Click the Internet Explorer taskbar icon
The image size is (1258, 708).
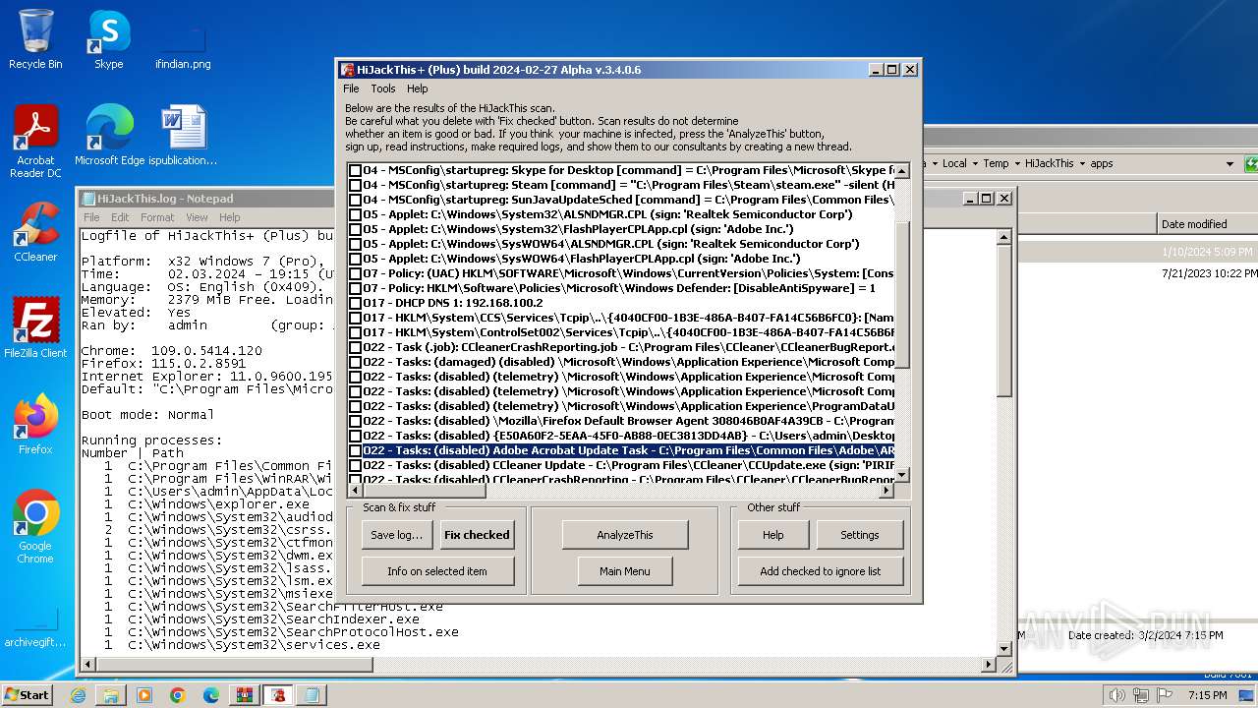(x=78, y=695)
